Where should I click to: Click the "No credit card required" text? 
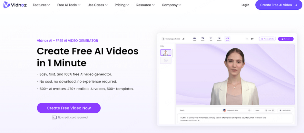tap(73, 117)
